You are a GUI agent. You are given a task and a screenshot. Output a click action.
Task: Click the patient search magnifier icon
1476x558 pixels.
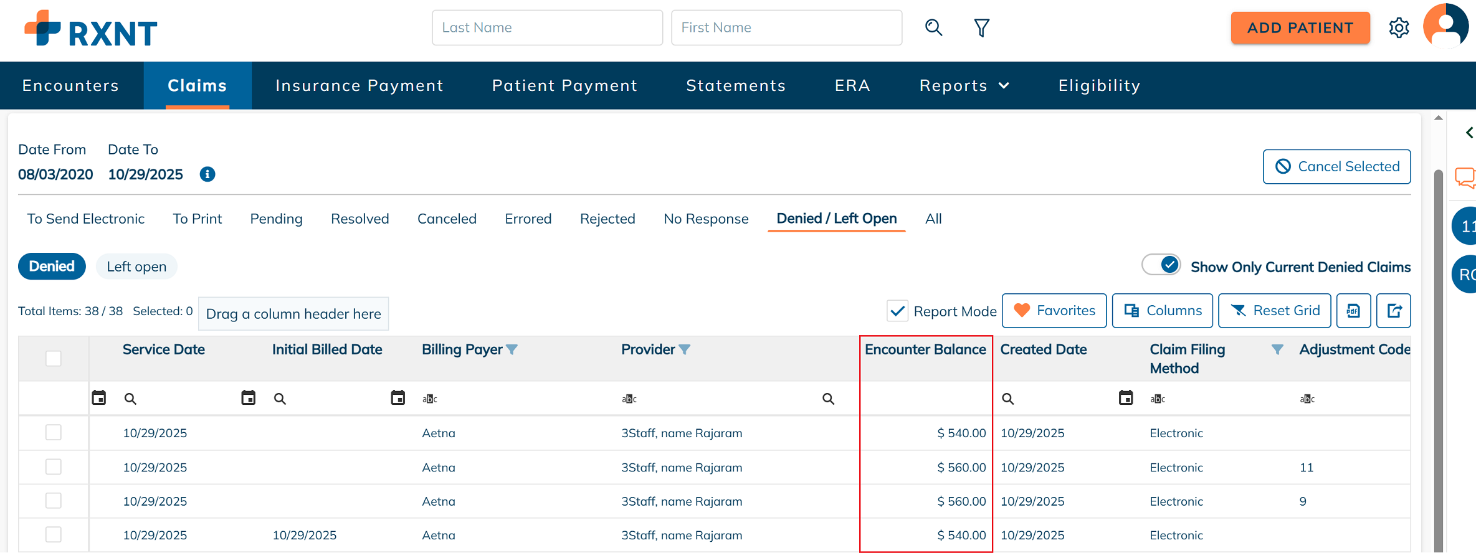point(933,27)
